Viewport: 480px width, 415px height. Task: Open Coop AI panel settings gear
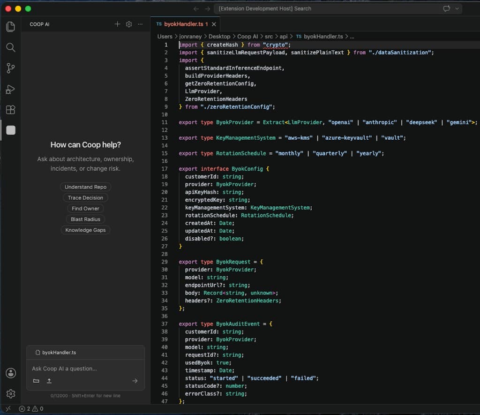coord(129,24)
